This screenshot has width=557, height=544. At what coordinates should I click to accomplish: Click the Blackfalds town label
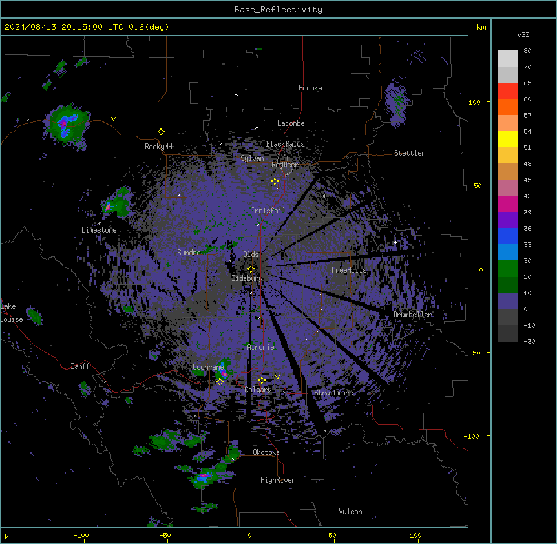pos(285,144)
